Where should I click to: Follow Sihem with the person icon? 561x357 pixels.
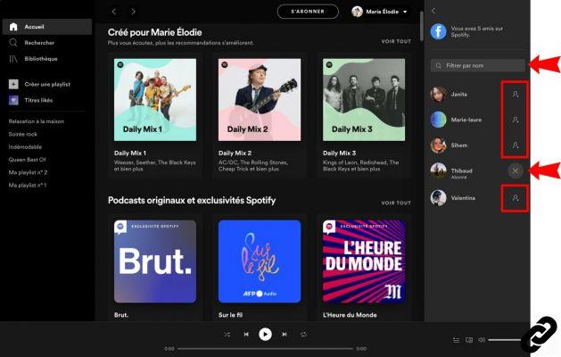(516, 145)
